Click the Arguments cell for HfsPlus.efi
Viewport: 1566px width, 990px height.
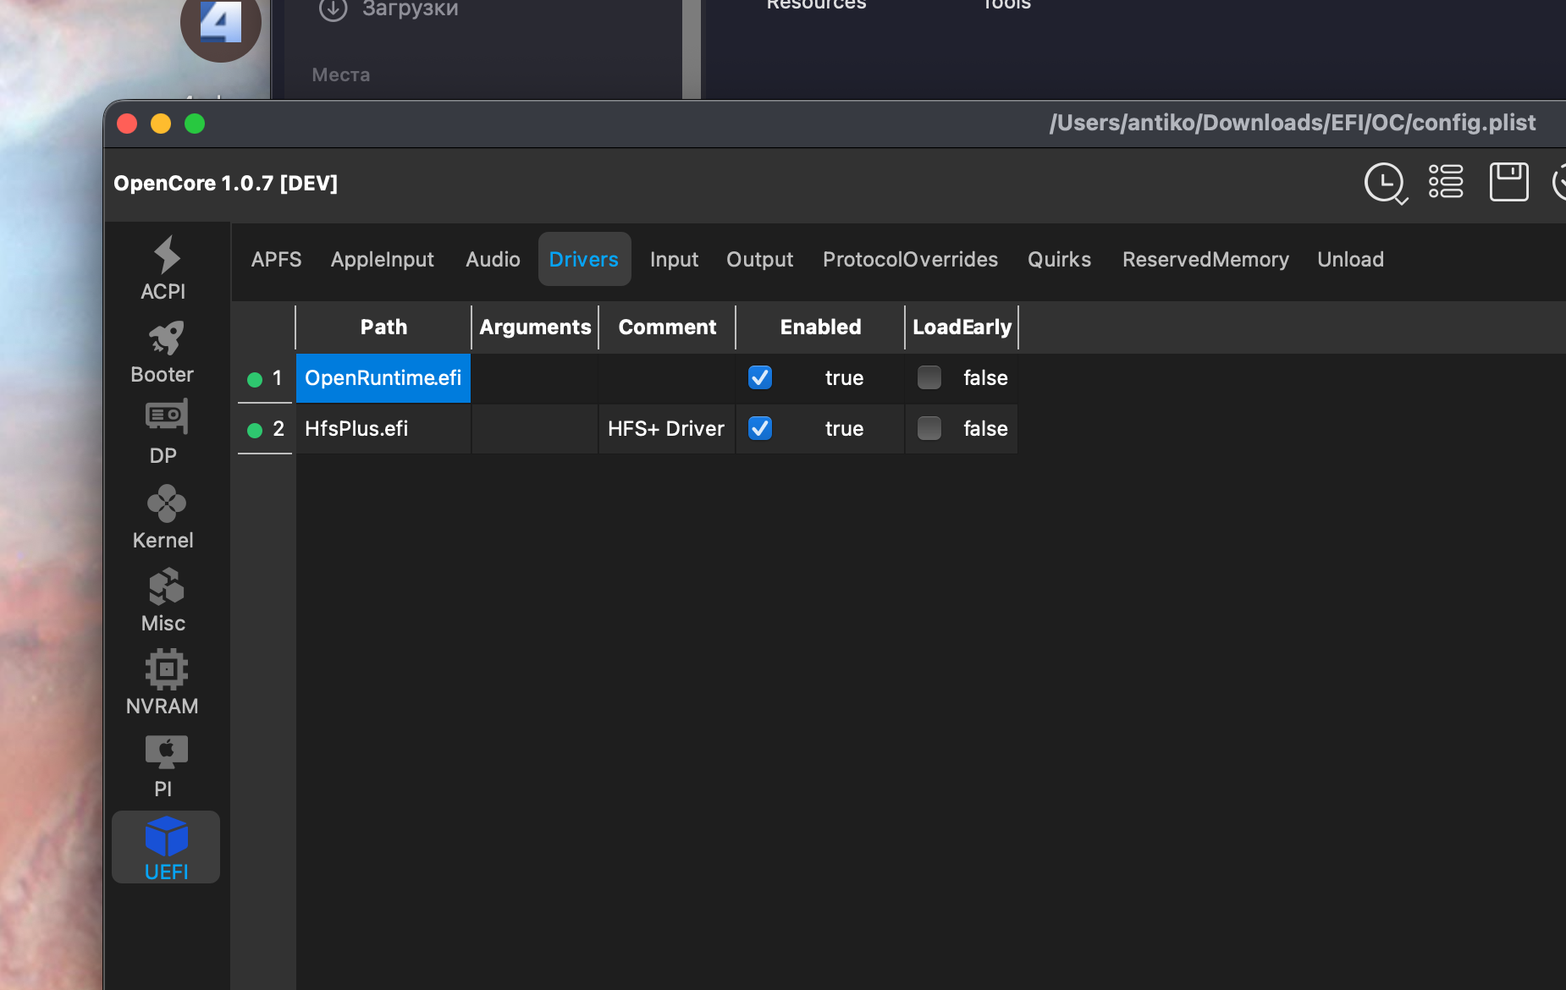point(535,429)
